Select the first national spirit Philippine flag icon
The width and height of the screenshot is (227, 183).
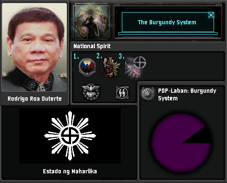pos(87,67)
